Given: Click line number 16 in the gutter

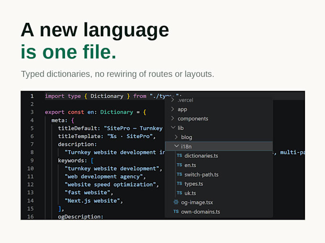Looking at the screenshot, I should tap(30, 216).
